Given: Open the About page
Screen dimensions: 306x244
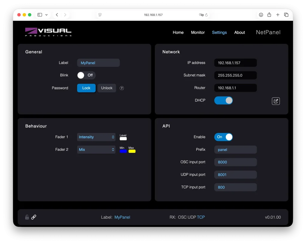Looking at the screenshot, I should [x=239, y=32].
